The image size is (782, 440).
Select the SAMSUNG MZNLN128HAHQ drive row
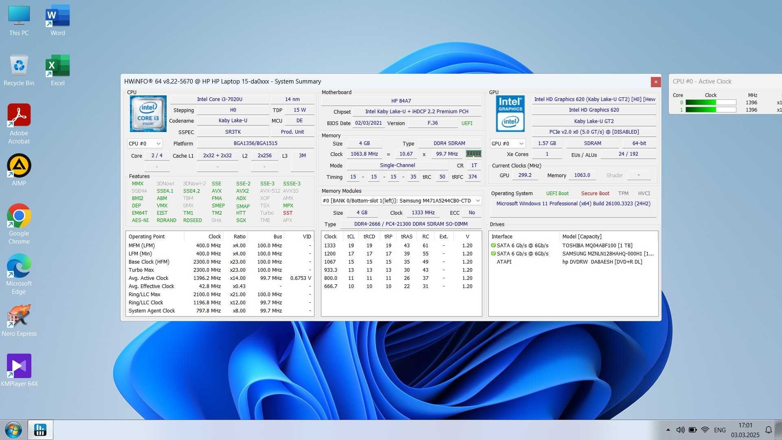tap(573, 253)
